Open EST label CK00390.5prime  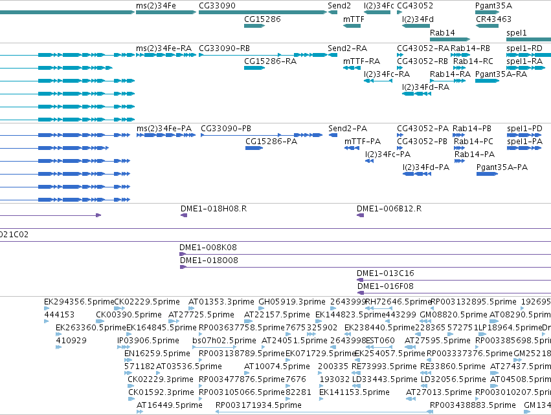tap(129, 314)
